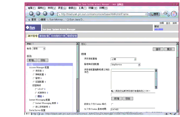The width and height of the screenshot is (180, 117).
Task: Stop page loading with the Stop icon
Action: pos(52,14)
